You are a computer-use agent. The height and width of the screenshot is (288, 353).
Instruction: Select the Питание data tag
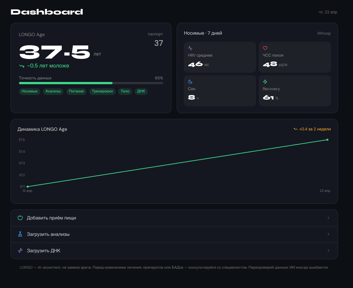pyautogui.click(x=76, y=91)
